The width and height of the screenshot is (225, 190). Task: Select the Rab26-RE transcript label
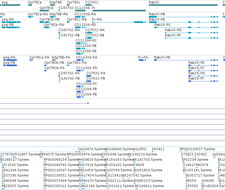(x=157, y=20)
